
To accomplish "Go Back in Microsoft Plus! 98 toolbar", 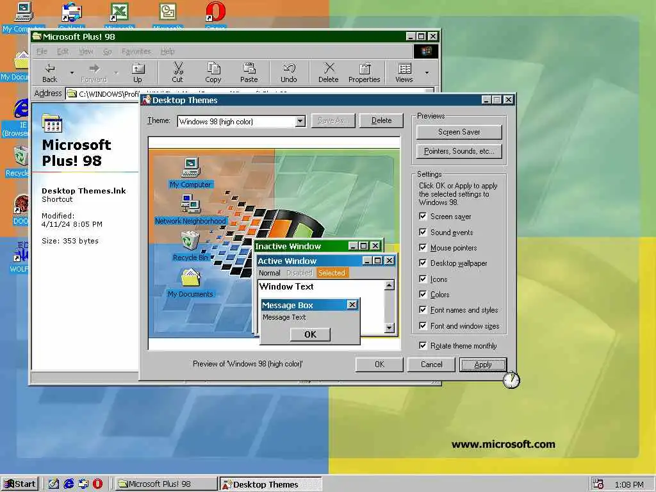I will click(x=50, y=73).
